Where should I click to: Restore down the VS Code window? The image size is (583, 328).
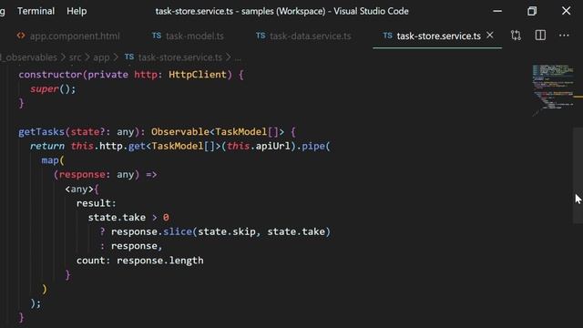532,11
